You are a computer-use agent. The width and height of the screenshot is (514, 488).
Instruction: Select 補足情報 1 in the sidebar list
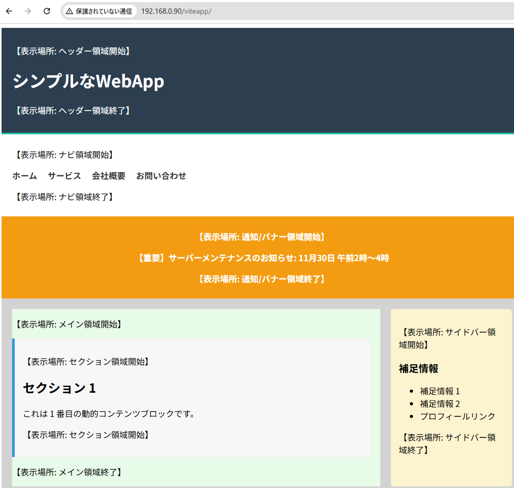tap(440, 391)
